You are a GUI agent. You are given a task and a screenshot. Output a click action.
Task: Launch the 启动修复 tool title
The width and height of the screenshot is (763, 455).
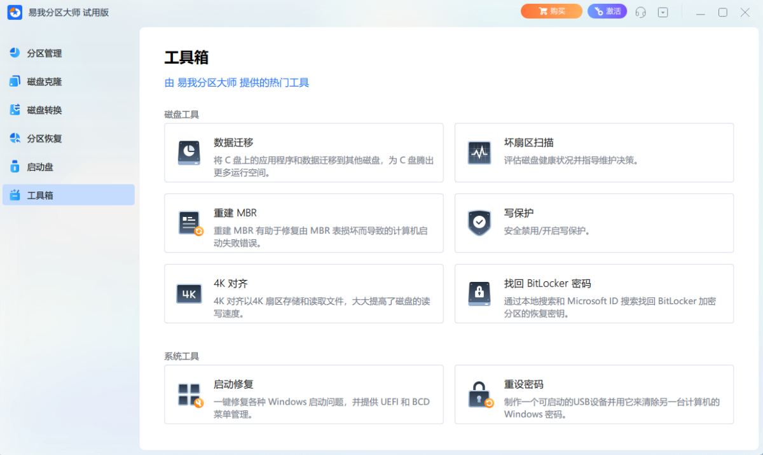[x=233, y=384]
